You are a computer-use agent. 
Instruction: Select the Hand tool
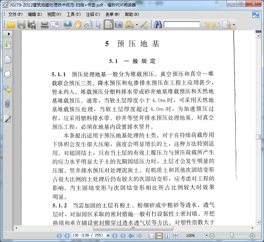click(x=78, y=25)
